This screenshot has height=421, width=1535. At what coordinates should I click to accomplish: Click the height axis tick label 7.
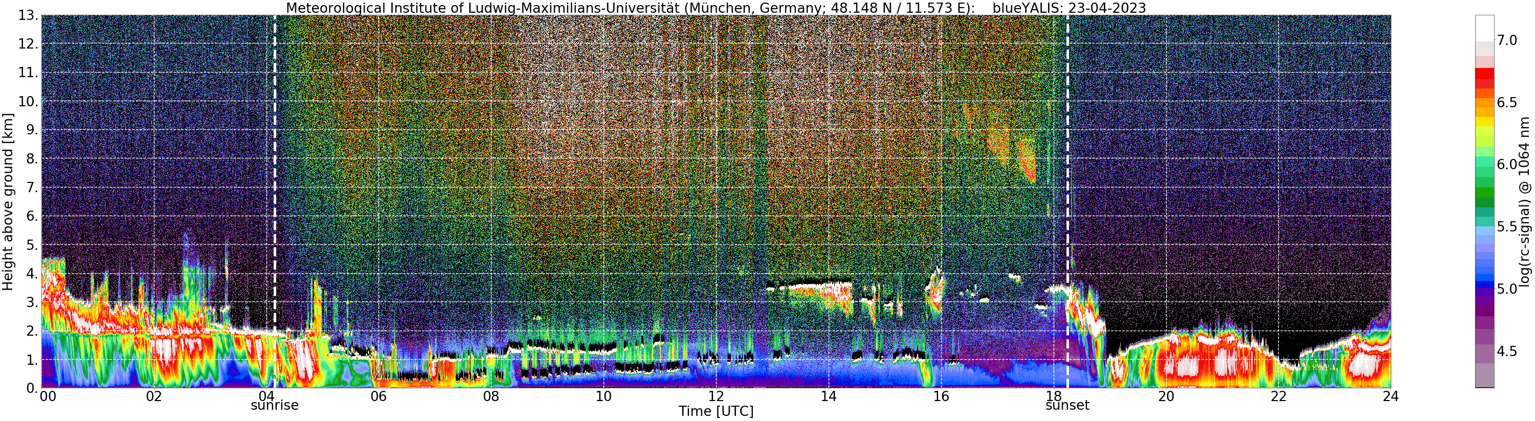pos(32,188)
